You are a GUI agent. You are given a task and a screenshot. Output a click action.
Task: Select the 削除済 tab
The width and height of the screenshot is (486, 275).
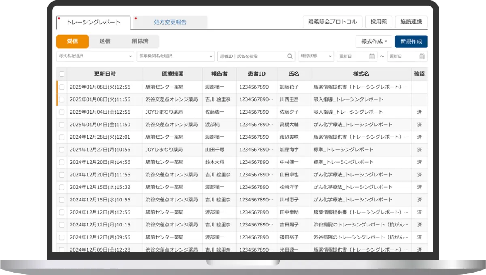coord(140,41)
